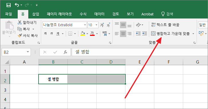Open the borders dropdown arrow
The height and width of the screenshot is (109, 208).
point(75,34)
